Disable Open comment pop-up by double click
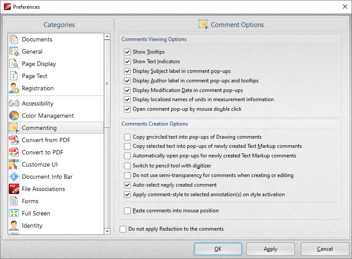Screen dimensions: 352x259 coord(127,109)
